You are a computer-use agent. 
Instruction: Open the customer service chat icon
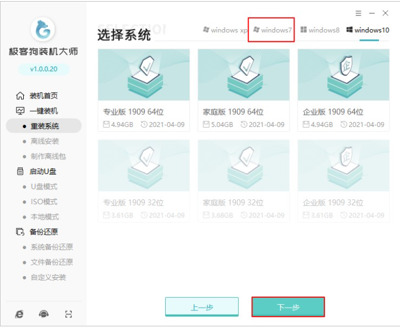[44, 314]
